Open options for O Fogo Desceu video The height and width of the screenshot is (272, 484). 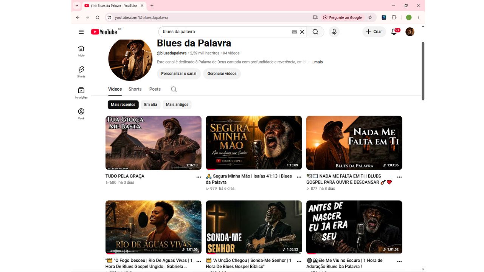pos(199,261)
